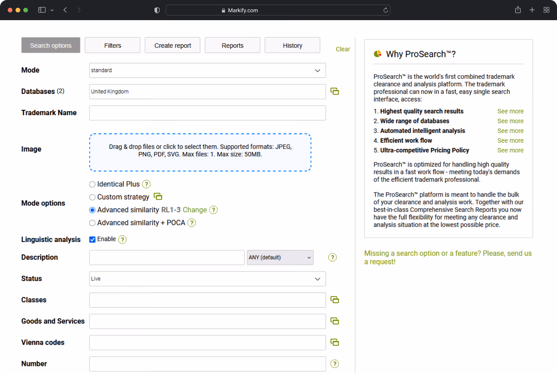Image resolution: width=557 pixels, height=373 pixels.
Task: Click the image drag and drop upload area
Action: 200,152
